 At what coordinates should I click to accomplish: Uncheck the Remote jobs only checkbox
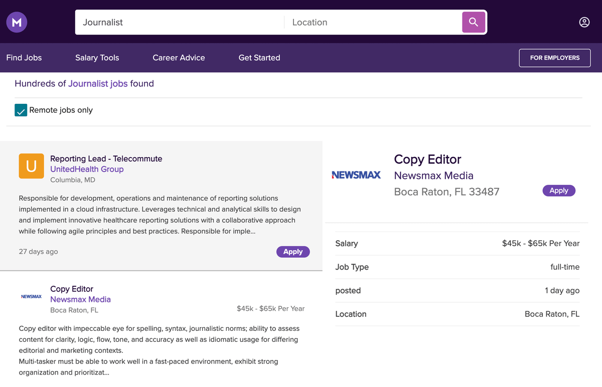21,110
